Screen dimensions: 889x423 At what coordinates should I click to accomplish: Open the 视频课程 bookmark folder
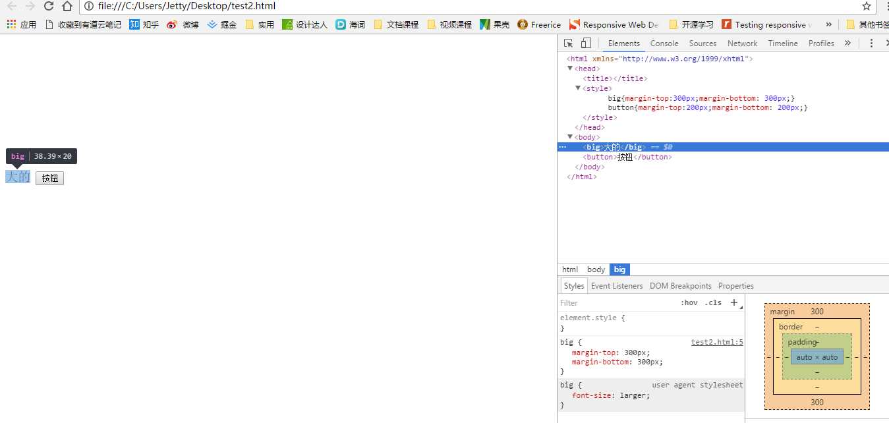(449, 24)
